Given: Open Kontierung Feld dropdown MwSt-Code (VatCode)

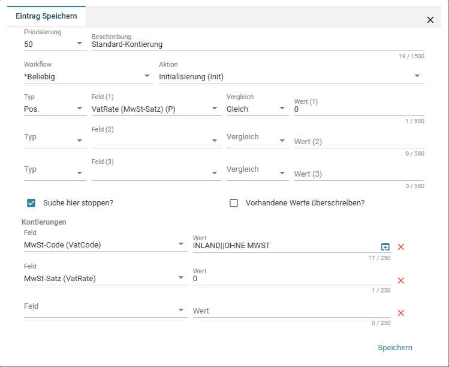Looking at the screenshot, I should pyautogui.click(x=106, y=244).
